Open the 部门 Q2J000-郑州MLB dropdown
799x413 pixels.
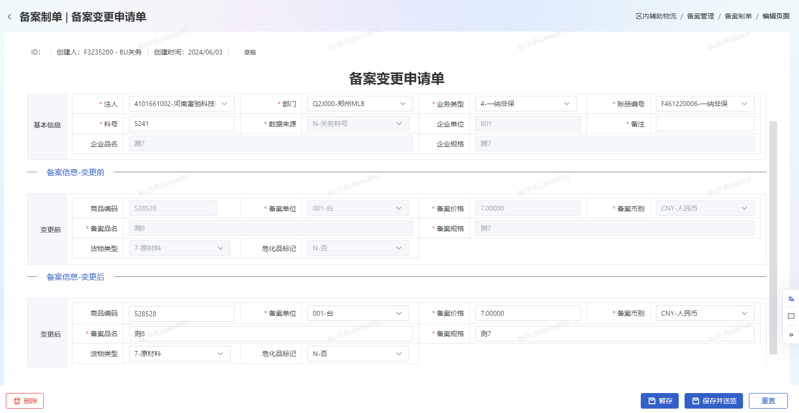coord(360,104)
